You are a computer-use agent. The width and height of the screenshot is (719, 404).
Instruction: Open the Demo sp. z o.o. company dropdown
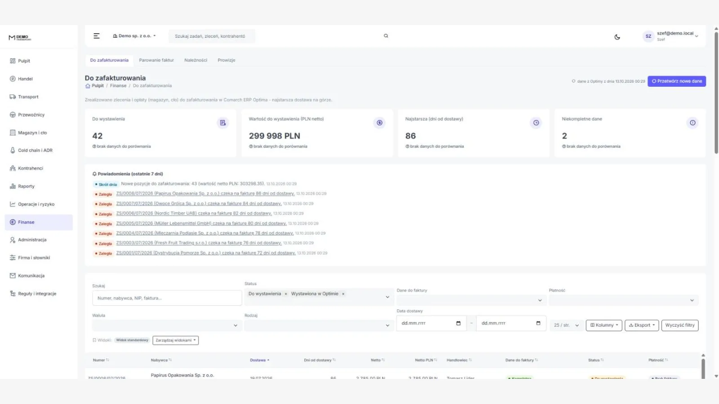134,36
